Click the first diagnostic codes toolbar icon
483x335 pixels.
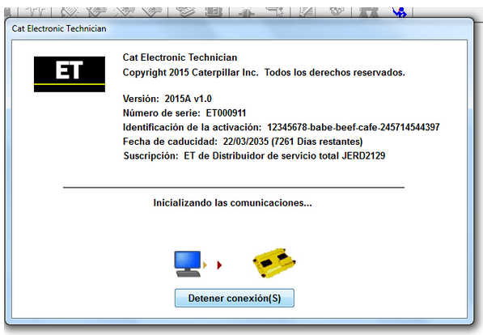point(70,12)
